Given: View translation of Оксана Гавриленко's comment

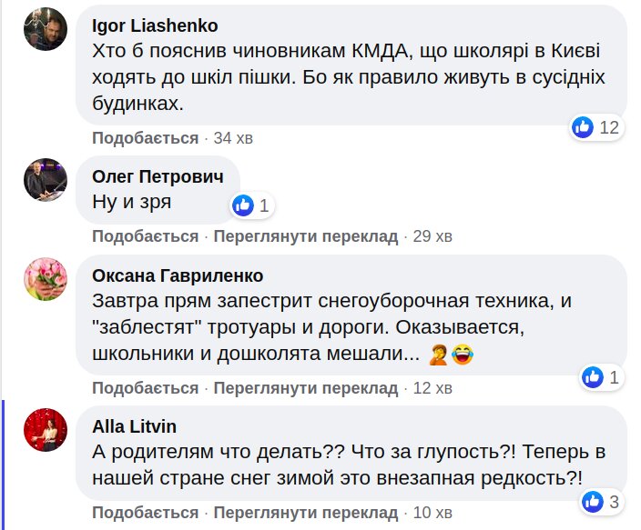Looking at the screenshot, I should tap(305, 388).
